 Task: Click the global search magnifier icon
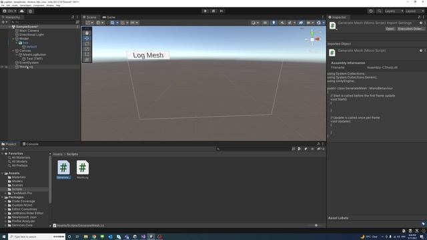pos(380,11)
